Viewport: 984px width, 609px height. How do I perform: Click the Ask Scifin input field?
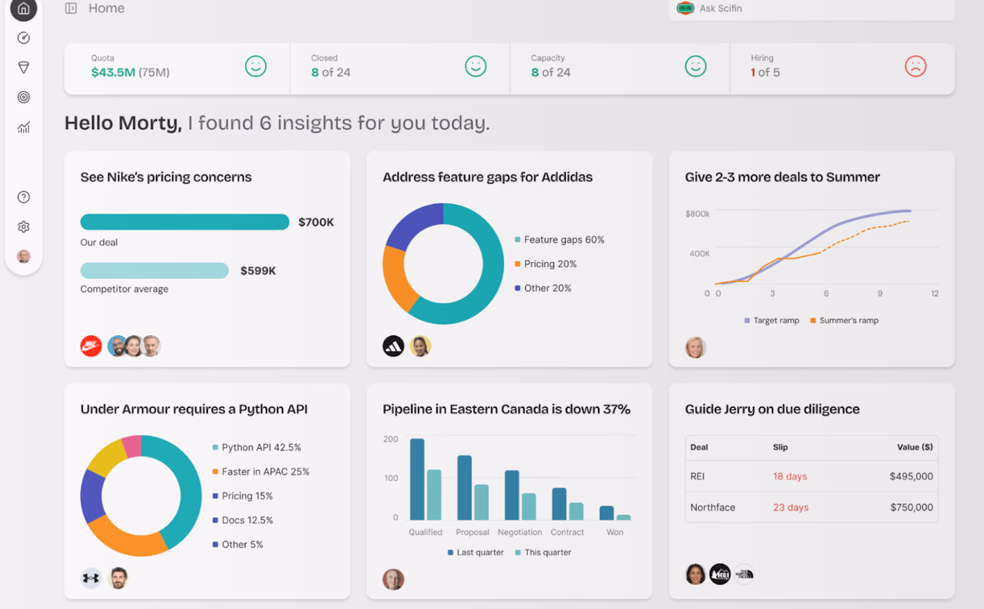click(x=808, y=8)
